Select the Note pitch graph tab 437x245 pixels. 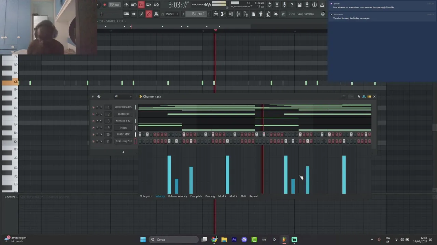(x=146, y=196)
